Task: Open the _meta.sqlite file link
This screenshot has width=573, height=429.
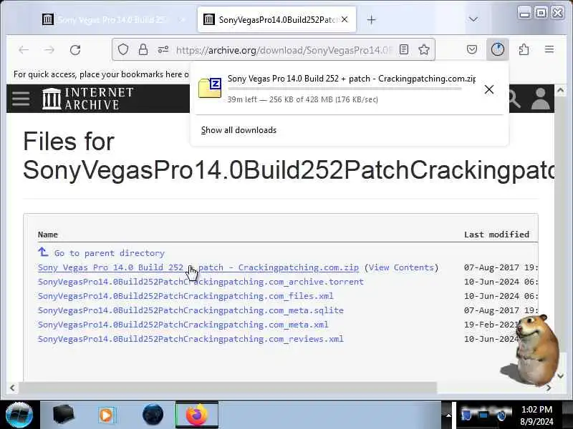Action: coord(191,310)
